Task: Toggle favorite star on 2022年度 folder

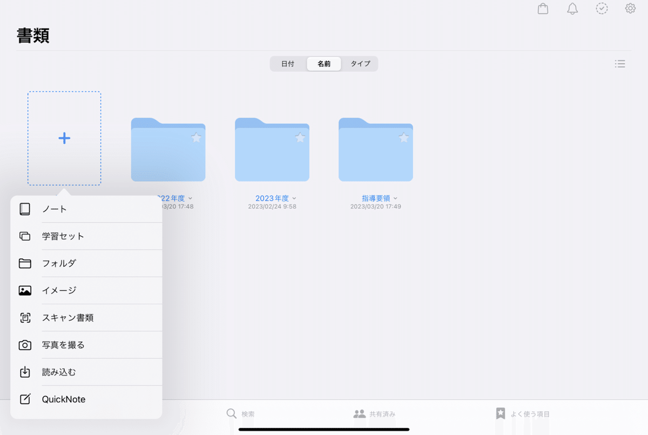Action: pos(196,138)
